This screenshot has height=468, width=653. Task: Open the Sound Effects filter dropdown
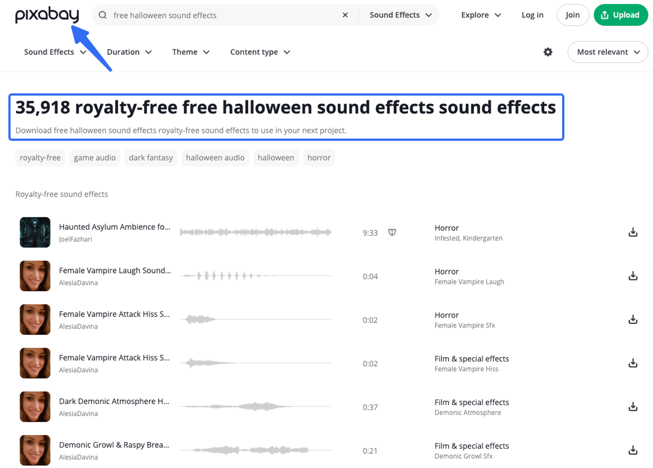(55, 52)
